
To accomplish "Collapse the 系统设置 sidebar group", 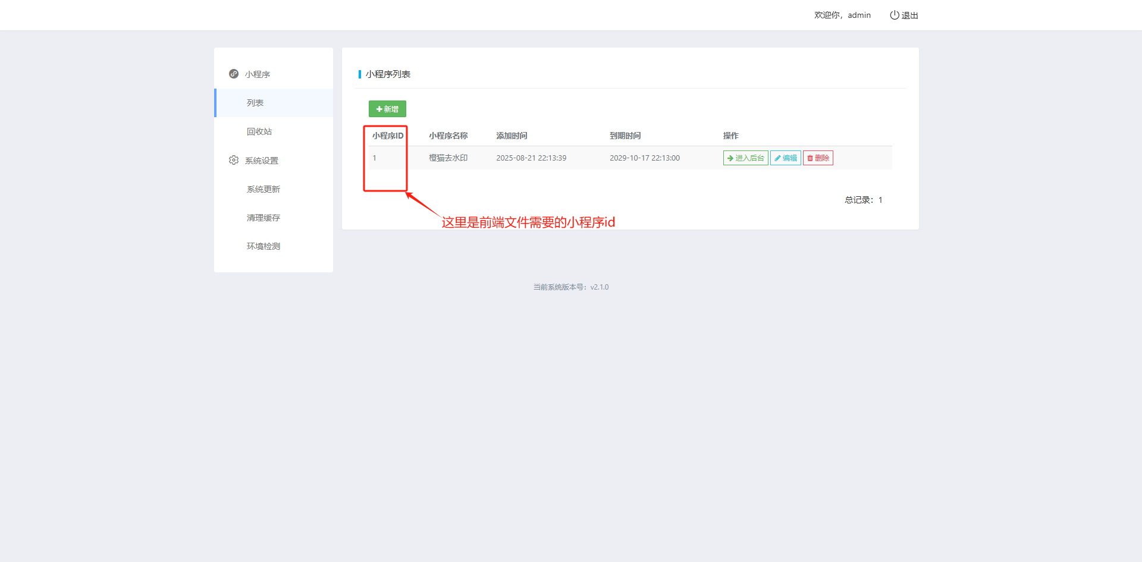I will (x=262, y=161).
